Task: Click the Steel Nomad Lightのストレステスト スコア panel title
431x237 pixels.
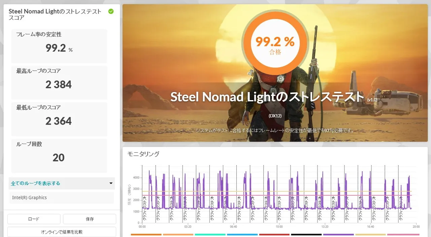Action: coord(55,14)
